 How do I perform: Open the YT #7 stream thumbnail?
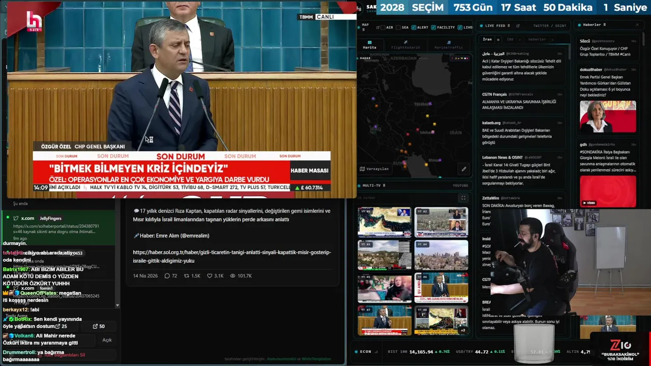tap(384, 320)
